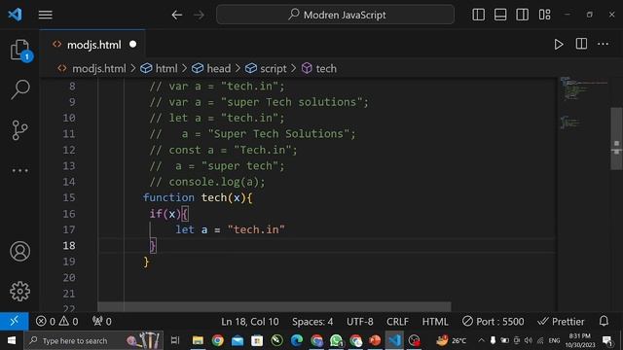The height and width of the screenshot is (350, 623).
Task: Open Task View on the taskbar
Action: [x=175, y=340]
